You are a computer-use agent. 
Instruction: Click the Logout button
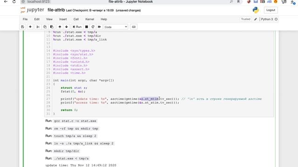pos(271,10)
